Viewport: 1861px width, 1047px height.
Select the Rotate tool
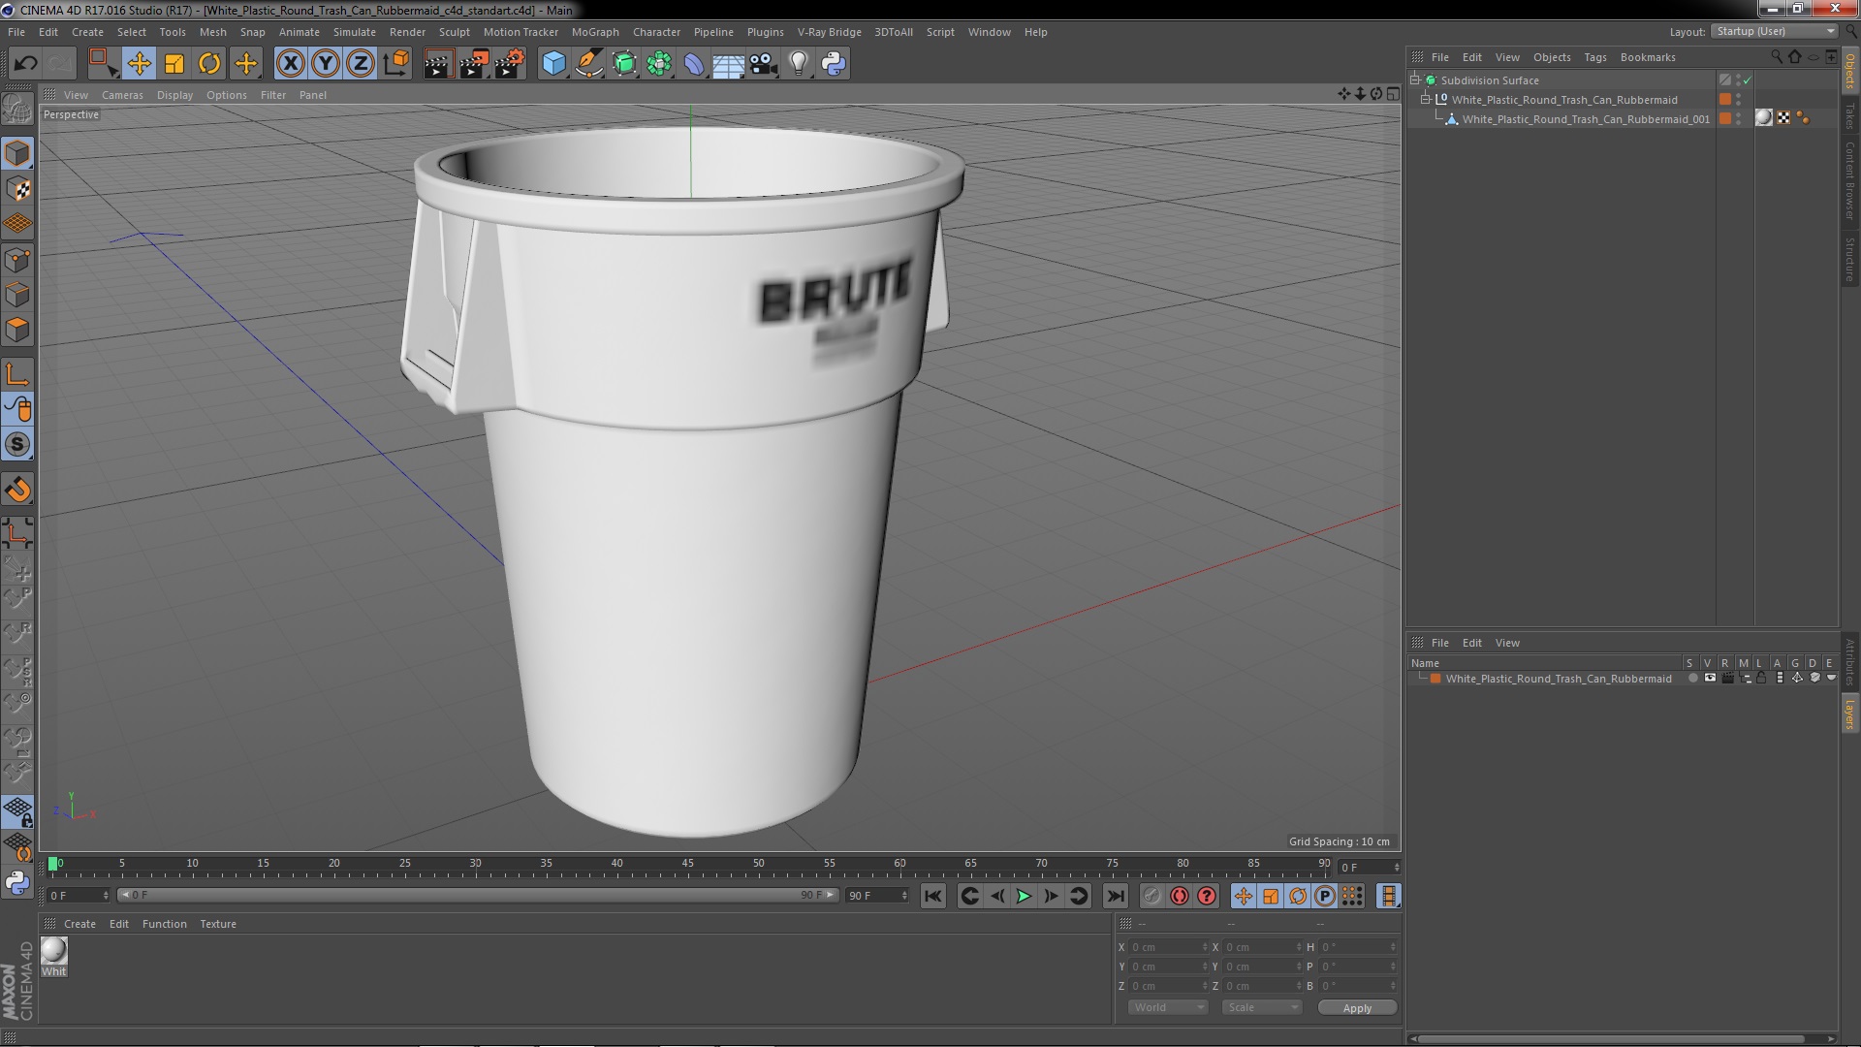pyautogui.click(x=209, y=64)
